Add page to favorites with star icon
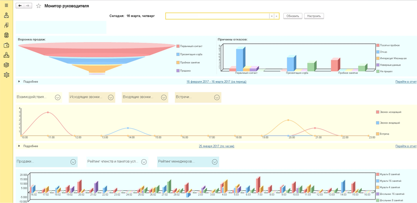The height and width of the screenshot is (203, 417). [39, 6]
